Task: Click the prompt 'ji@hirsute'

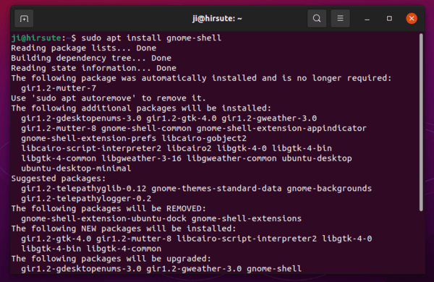Action: [36, 38]
